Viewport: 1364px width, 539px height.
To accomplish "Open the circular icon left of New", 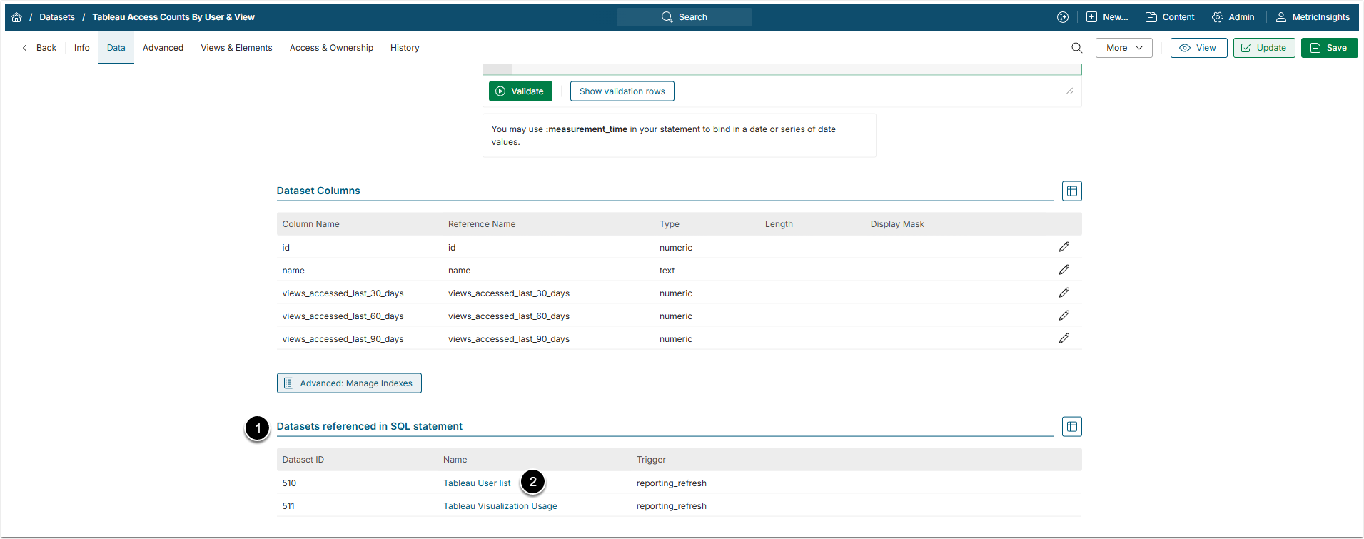I will [1062, 17].
